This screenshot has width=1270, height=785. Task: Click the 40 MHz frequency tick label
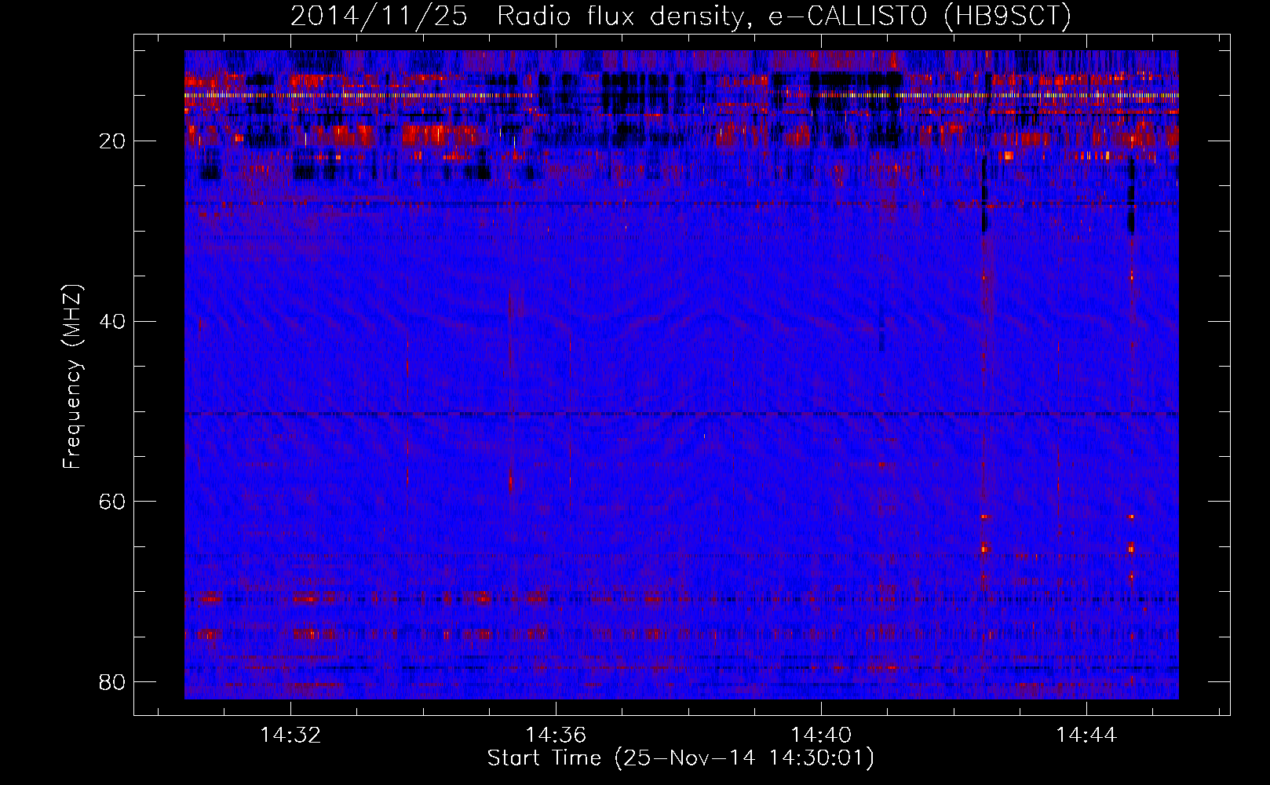(112, 321)
